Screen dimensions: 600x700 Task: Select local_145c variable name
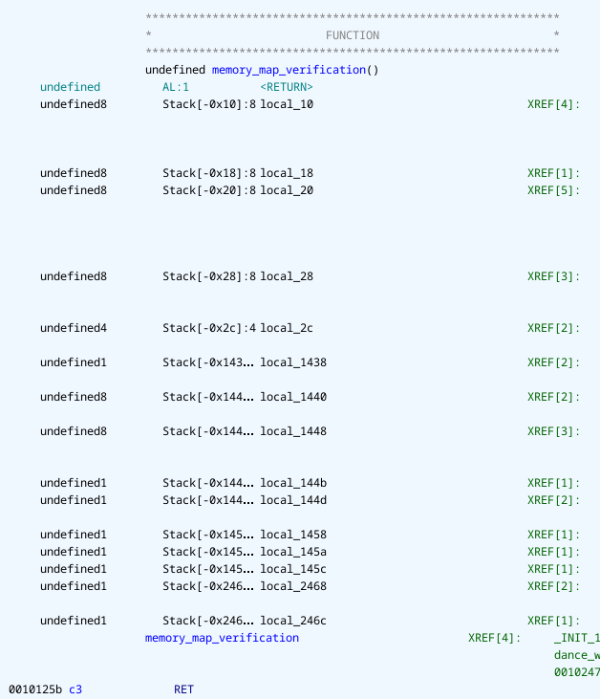[x=293, y=569]
